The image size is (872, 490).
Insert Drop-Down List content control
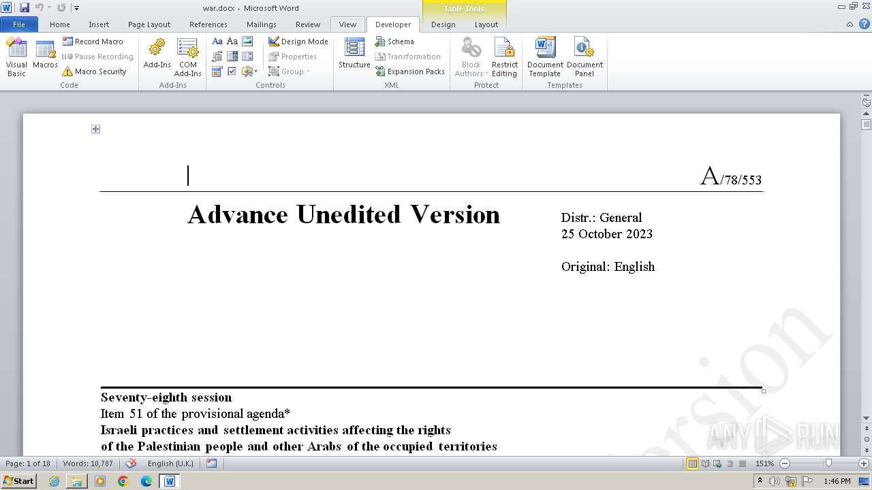point(247,56)
